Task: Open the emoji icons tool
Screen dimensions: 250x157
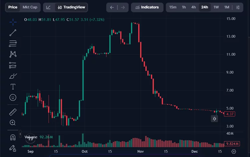Action: (13, 97)
